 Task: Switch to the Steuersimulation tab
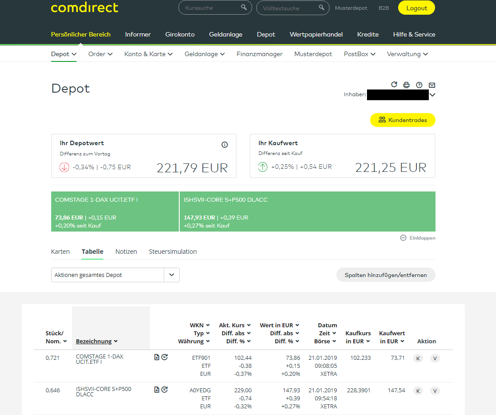173,252
